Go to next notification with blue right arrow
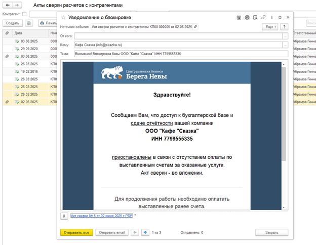The height and width of the screenshot is (245, 316). [145, 232]
